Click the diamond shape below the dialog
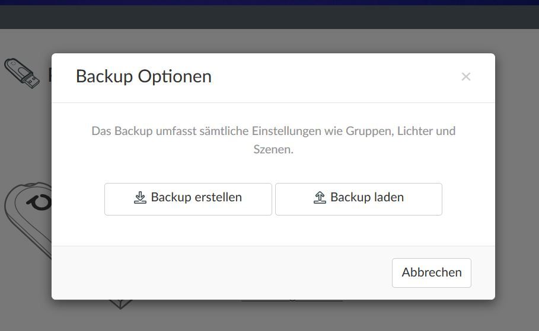 click(120, 304)
